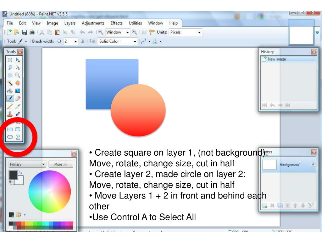Select the Color Picker eyedropper tool

point(18,106)
